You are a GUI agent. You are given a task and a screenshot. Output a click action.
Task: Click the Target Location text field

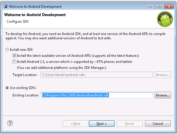[x=97, y=75]
